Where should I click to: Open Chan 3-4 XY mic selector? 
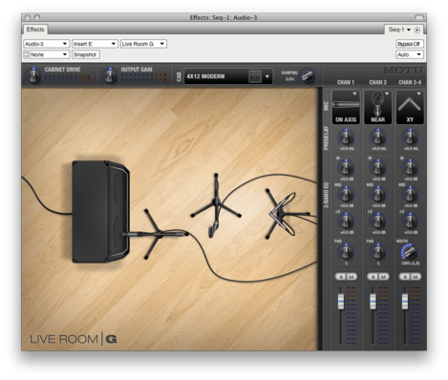[410, 107]
